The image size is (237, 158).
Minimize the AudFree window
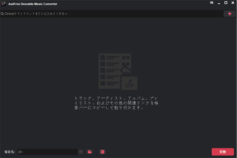[219, 3]
